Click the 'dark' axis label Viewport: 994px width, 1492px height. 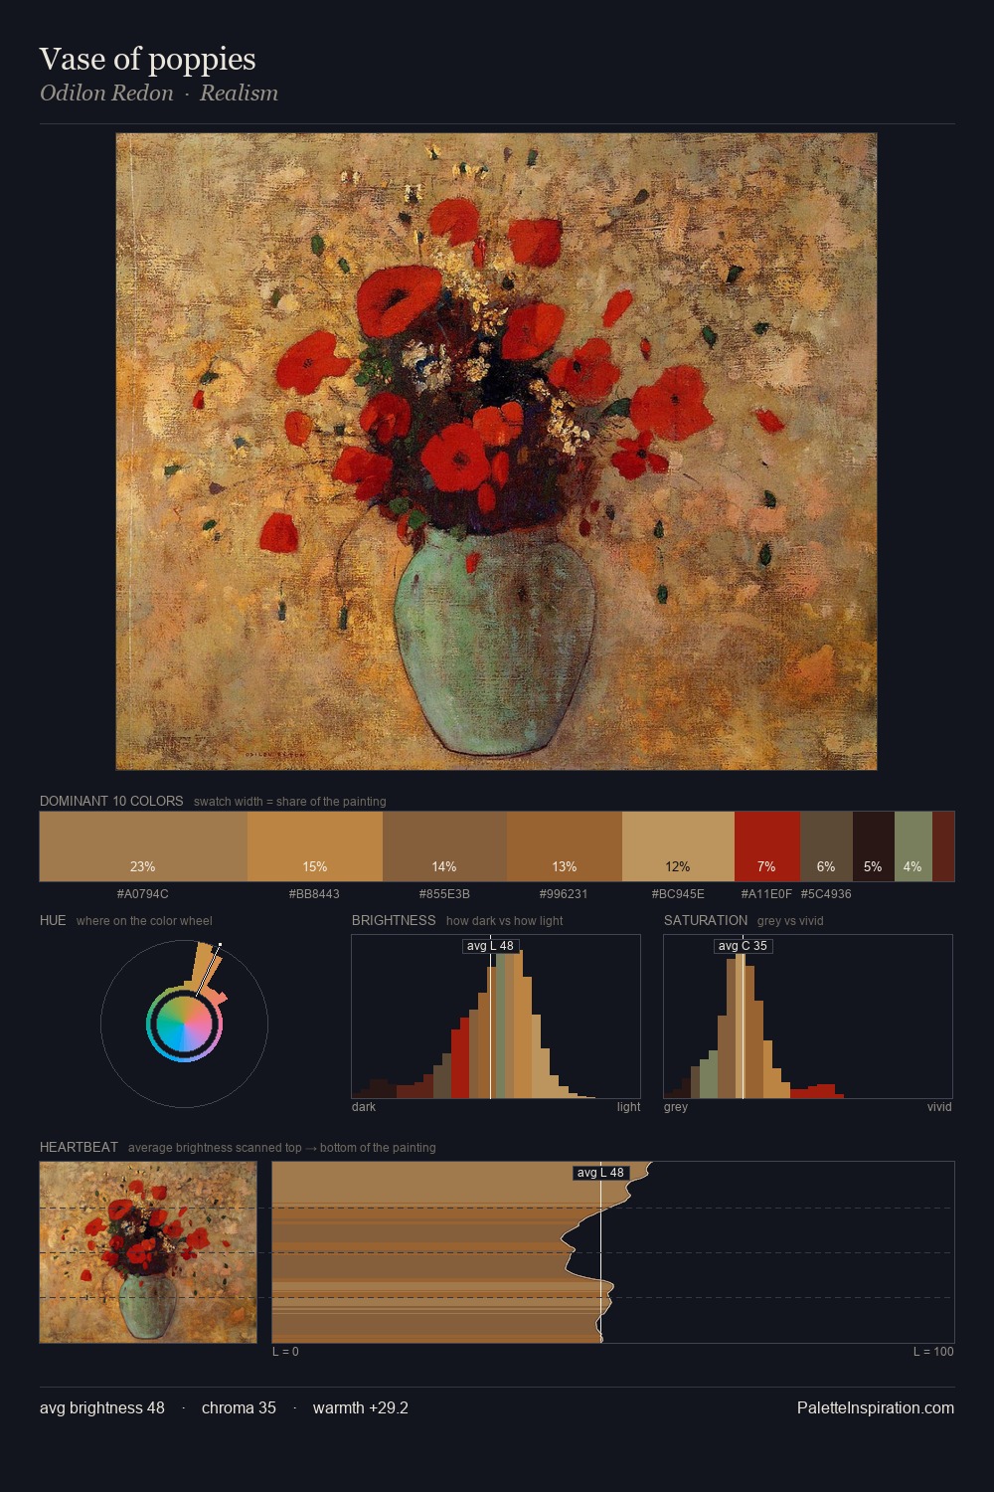pyautogui.click(x=364, y=1107)
